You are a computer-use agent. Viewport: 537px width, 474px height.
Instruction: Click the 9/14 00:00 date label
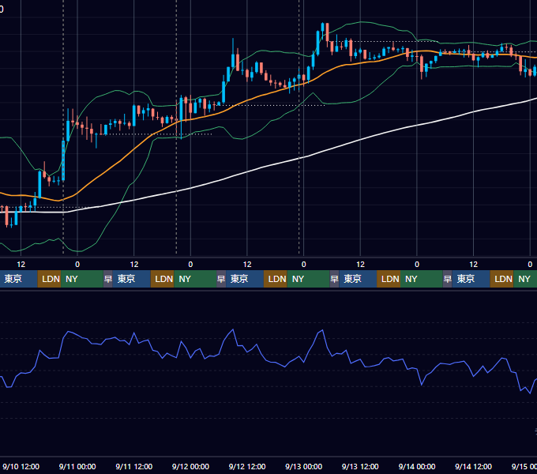coord(417,466)
